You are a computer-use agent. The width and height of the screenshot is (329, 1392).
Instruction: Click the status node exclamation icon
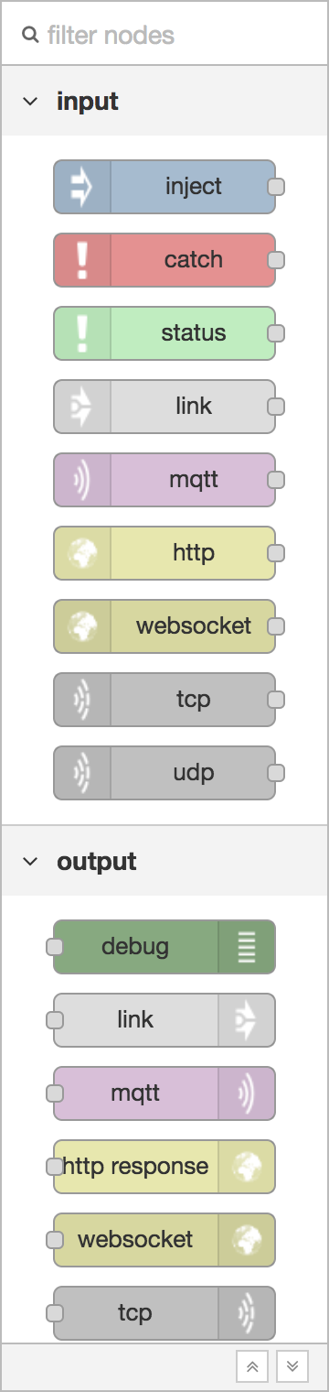82,333
